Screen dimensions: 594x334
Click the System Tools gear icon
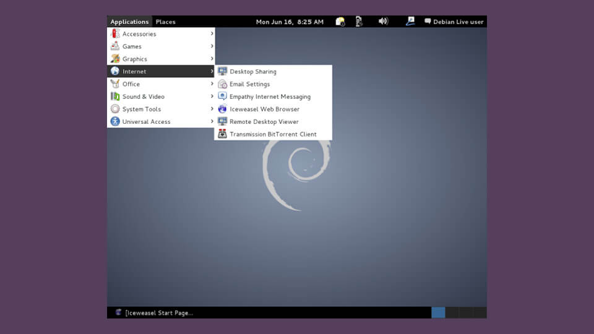tap(115, 109)
